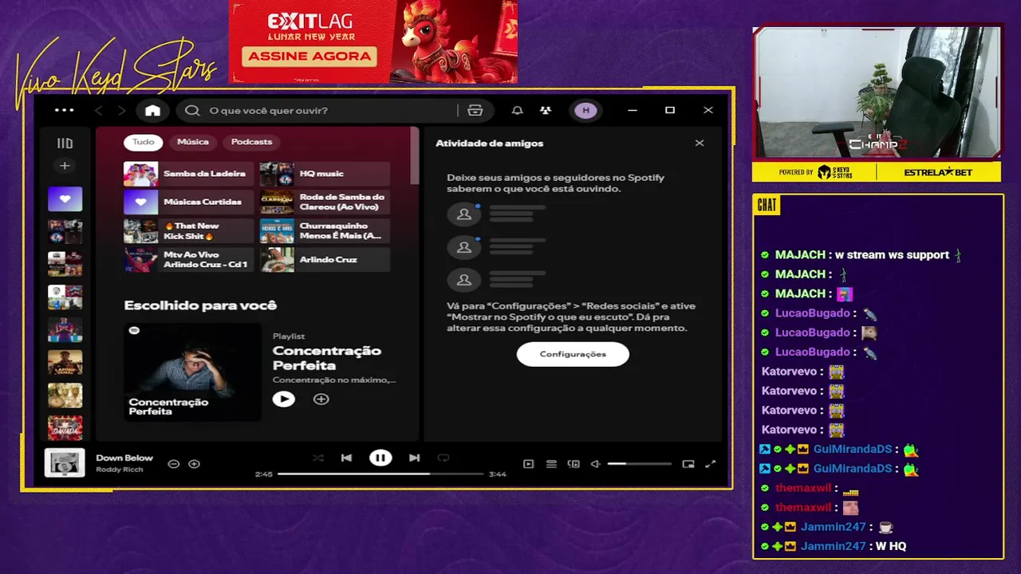1021x574 pixels.
Task: Open the Browse icon inside search bar
Action: click(x=475, y=111)
